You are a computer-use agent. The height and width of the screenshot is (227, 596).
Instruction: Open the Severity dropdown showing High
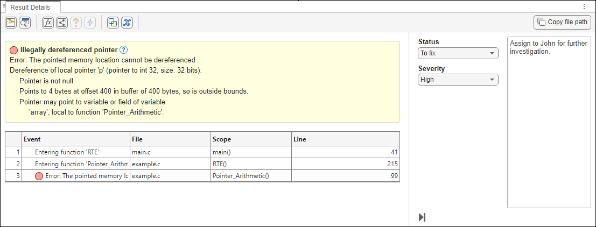tap(458, 80)
